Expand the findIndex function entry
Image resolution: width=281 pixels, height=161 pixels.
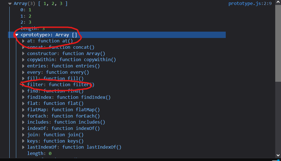click(x=23, y=97)
